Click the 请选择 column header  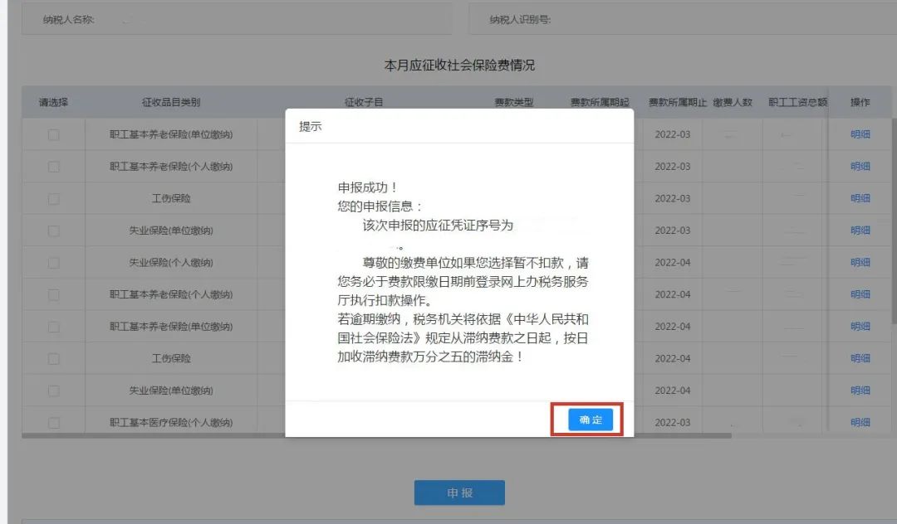click(53, 102)
